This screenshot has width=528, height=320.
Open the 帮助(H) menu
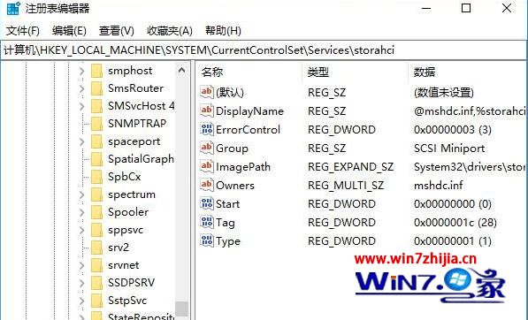(223, 31)
